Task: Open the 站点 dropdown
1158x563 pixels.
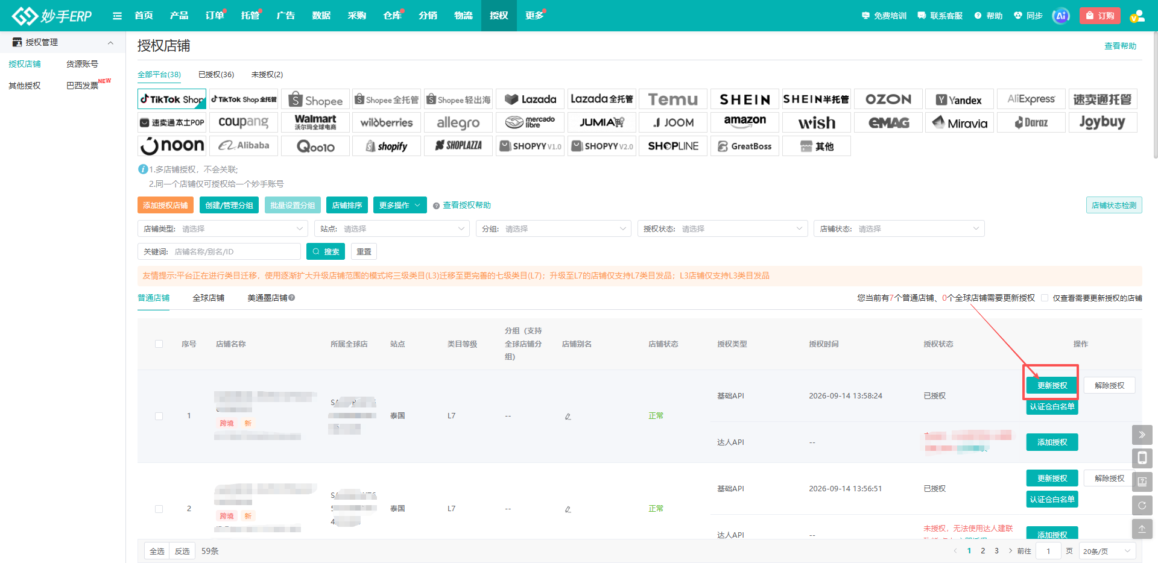Action: tap(391, 229)
